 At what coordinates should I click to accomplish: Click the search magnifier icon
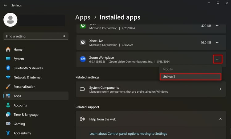click(64, 36)
